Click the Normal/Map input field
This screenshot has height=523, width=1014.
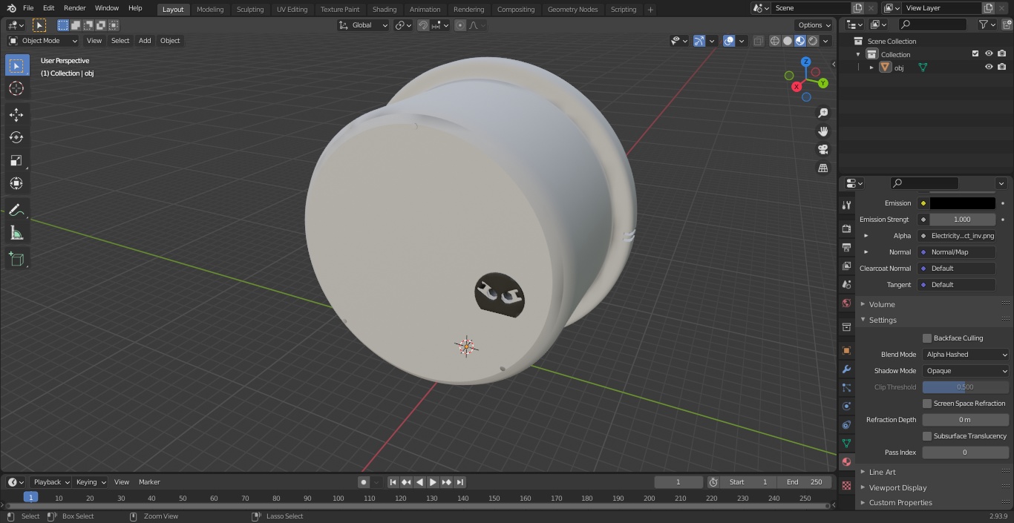point(957,252)
